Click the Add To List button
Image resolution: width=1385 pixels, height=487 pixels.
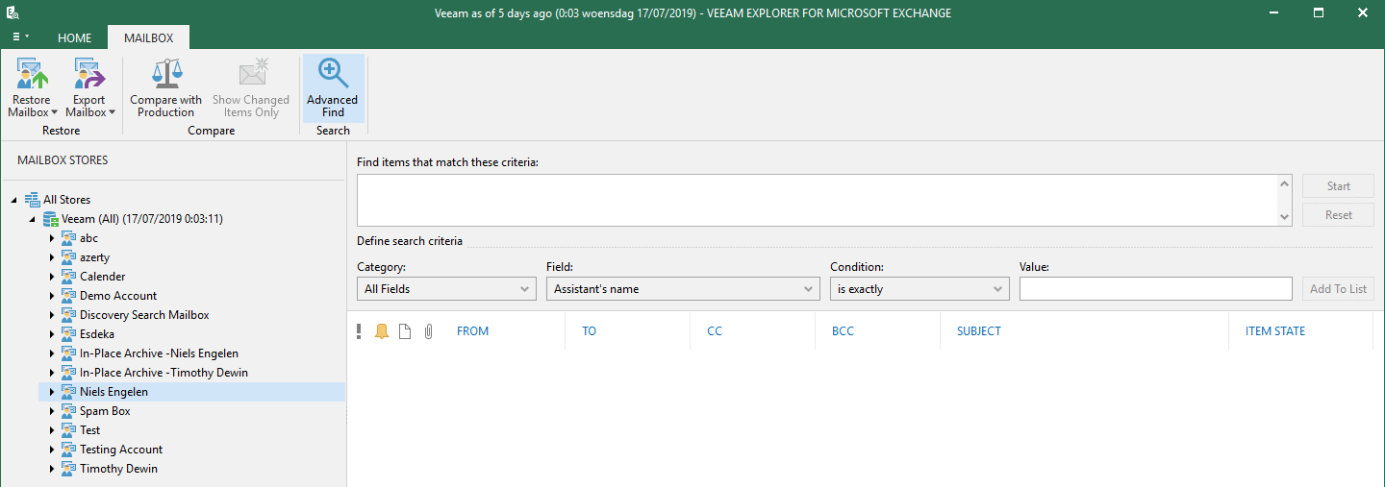(1338, 289)
